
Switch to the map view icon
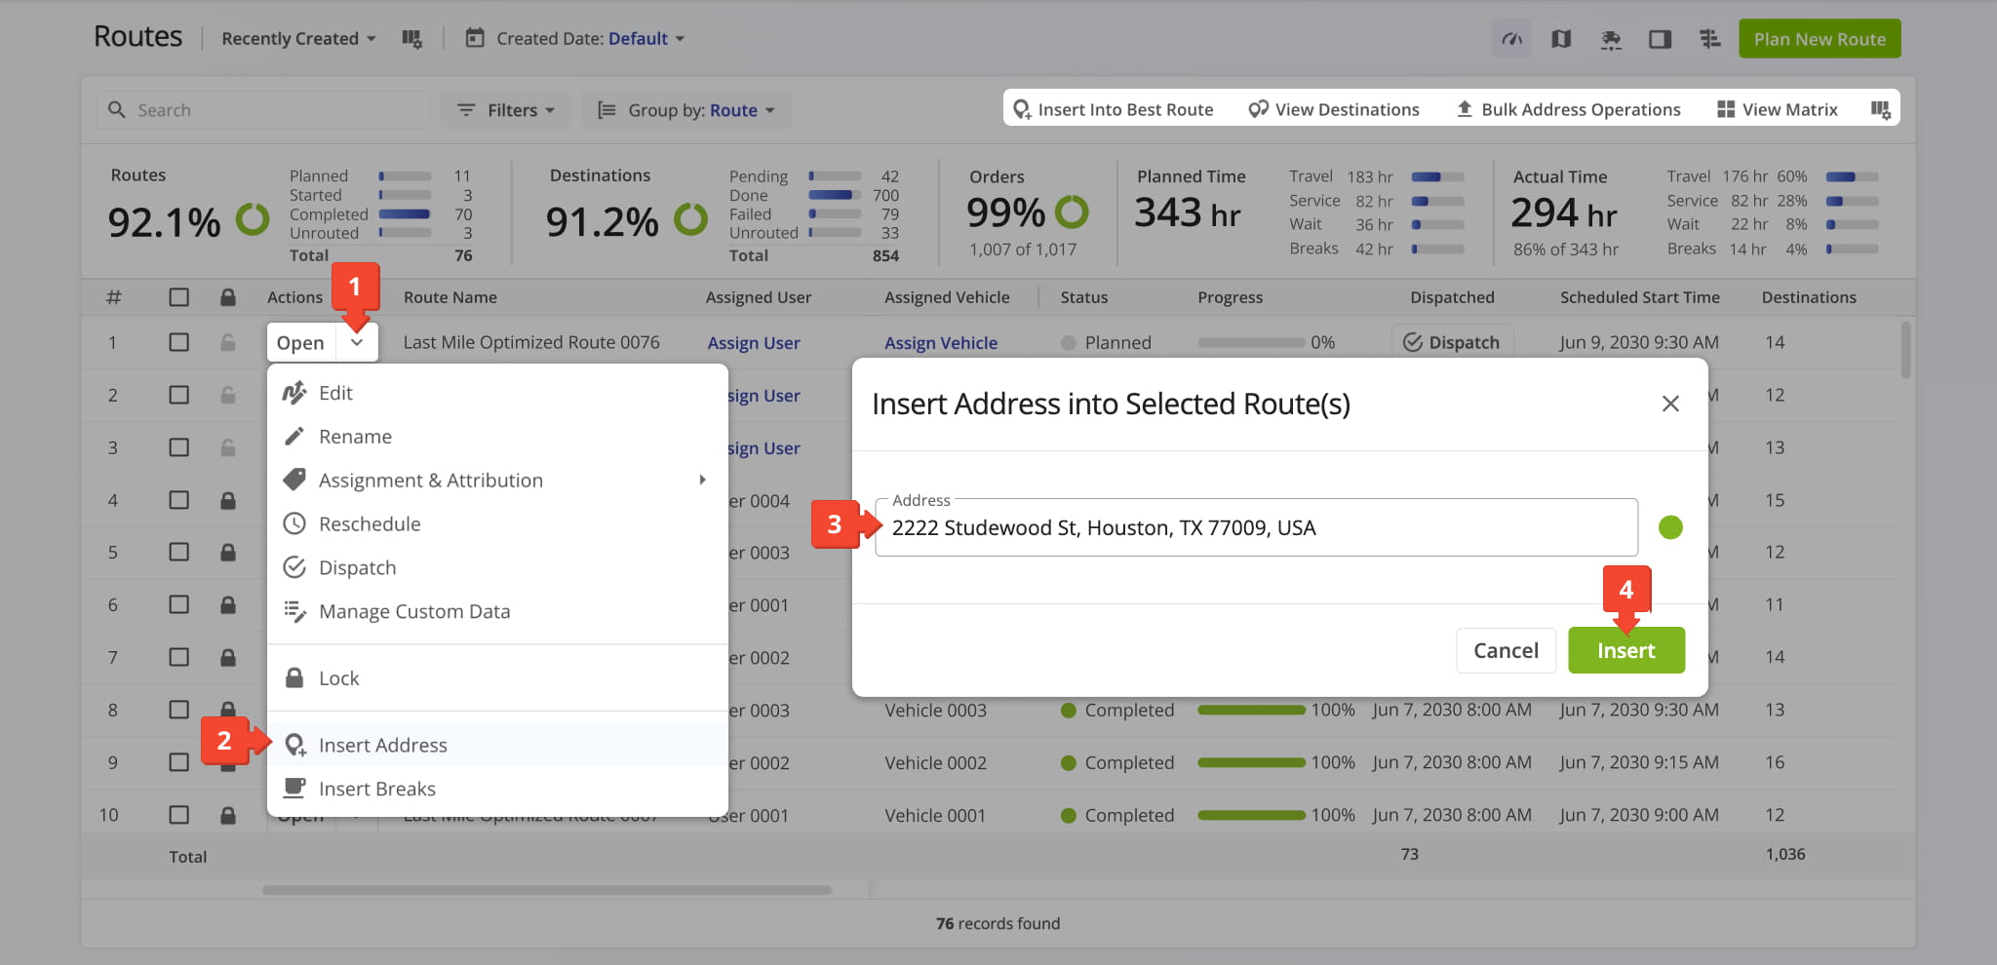click(x=1561, y=39)
